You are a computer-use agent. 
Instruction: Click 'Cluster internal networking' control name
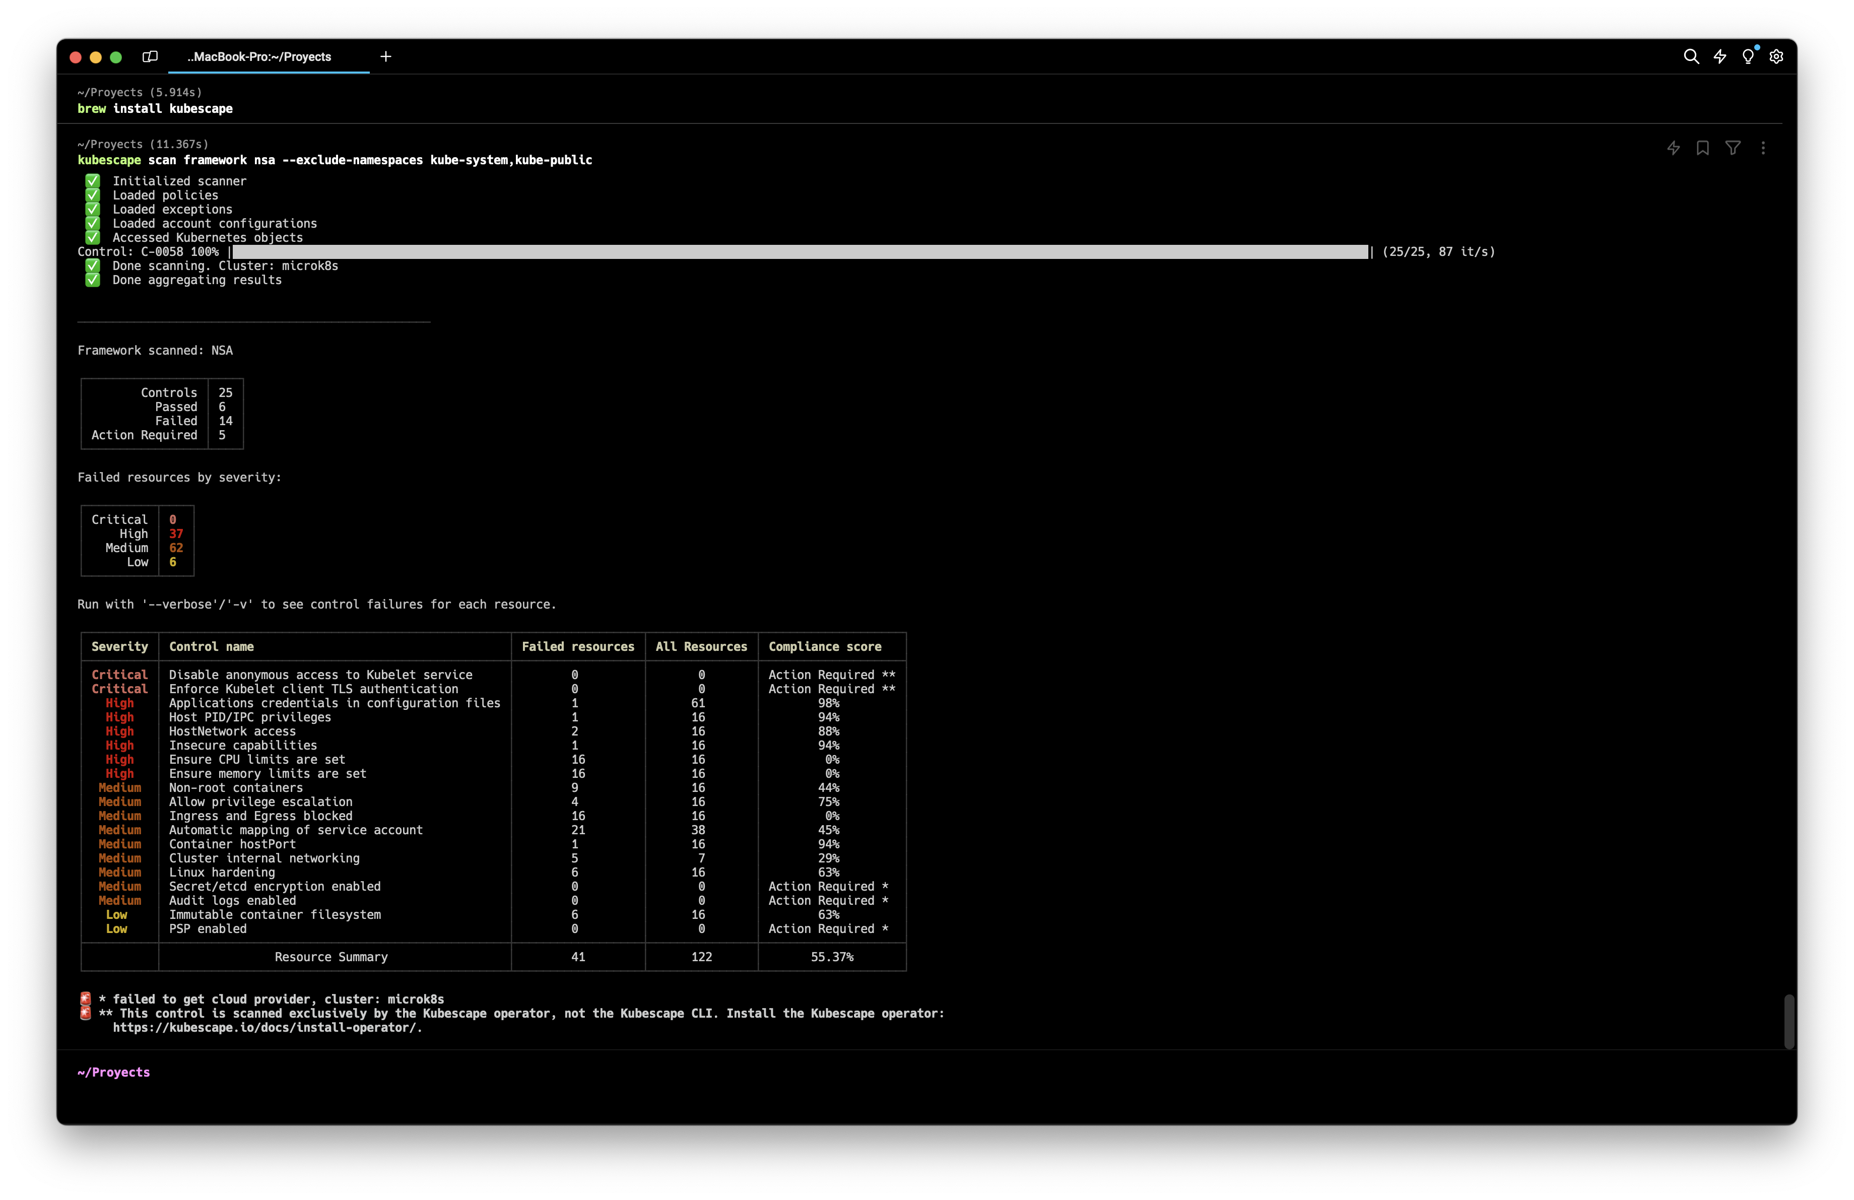coord(264,859)
